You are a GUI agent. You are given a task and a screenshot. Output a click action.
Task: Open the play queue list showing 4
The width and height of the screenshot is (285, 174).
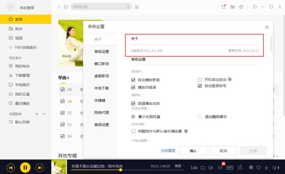pos(276,168)
